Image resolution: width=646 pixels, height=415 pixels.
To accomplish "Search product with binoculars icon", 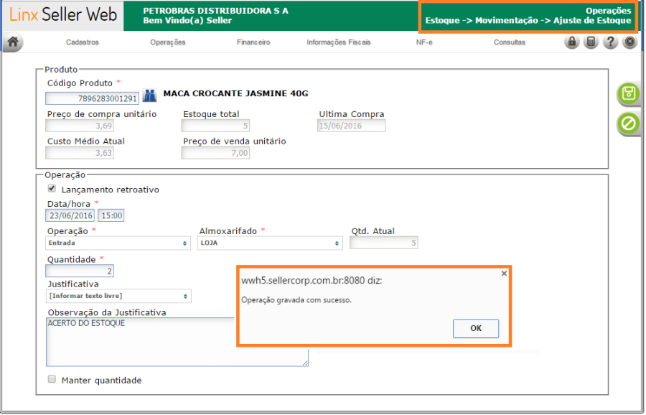I will [x=149, y=95].
